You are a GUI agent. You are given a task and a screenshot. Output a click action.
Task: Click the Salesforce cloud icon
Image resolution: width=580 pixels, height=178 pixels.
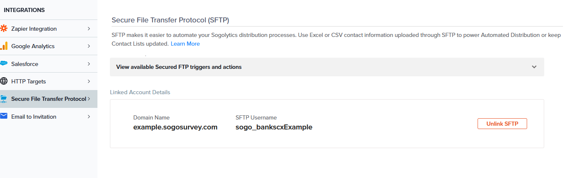coord(4,63)
